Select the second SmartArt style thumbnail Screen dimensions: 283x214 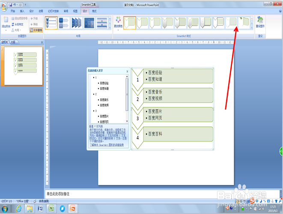[x=142, y=23]
